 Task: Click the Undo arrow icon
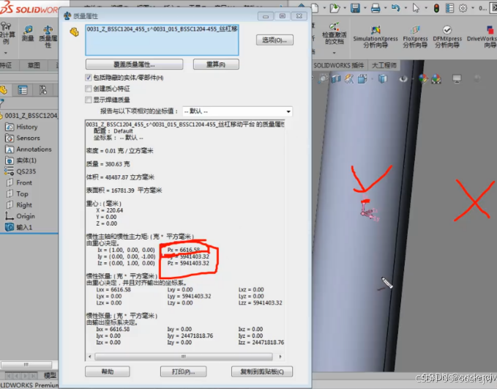pos(395,7)
